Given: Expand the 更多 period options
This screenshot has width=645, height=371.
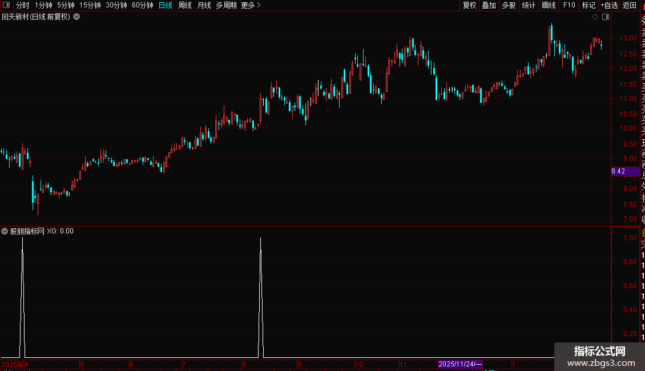Looking at the screenshot, I should [251, 5].
